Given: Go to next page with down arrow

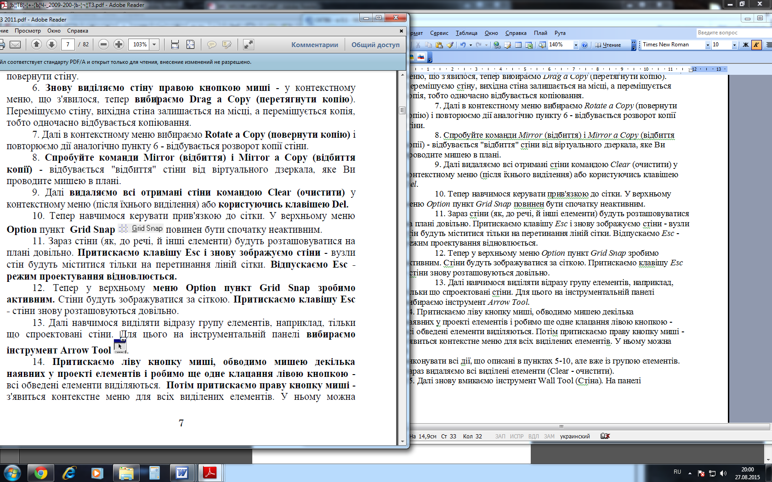Looking at the screenshot, I should (52, 45).
